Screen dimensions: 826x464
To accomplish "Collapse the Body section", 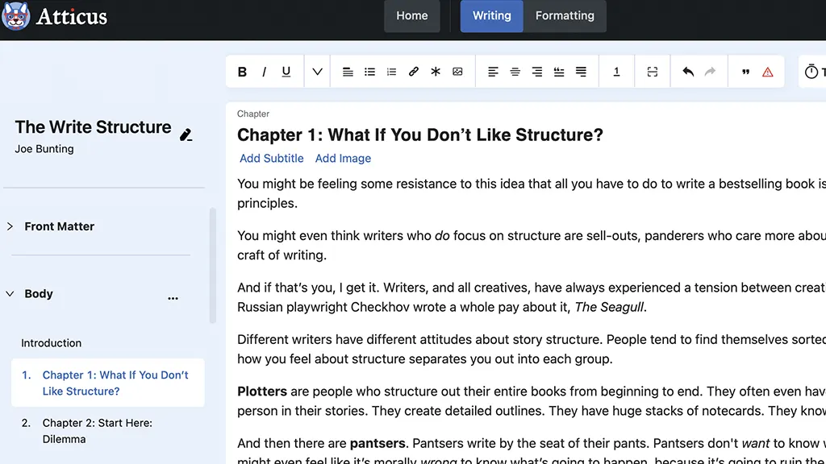I will [x=10, y=294].
